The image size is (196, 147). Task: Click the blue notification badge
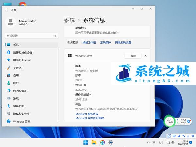191,142
